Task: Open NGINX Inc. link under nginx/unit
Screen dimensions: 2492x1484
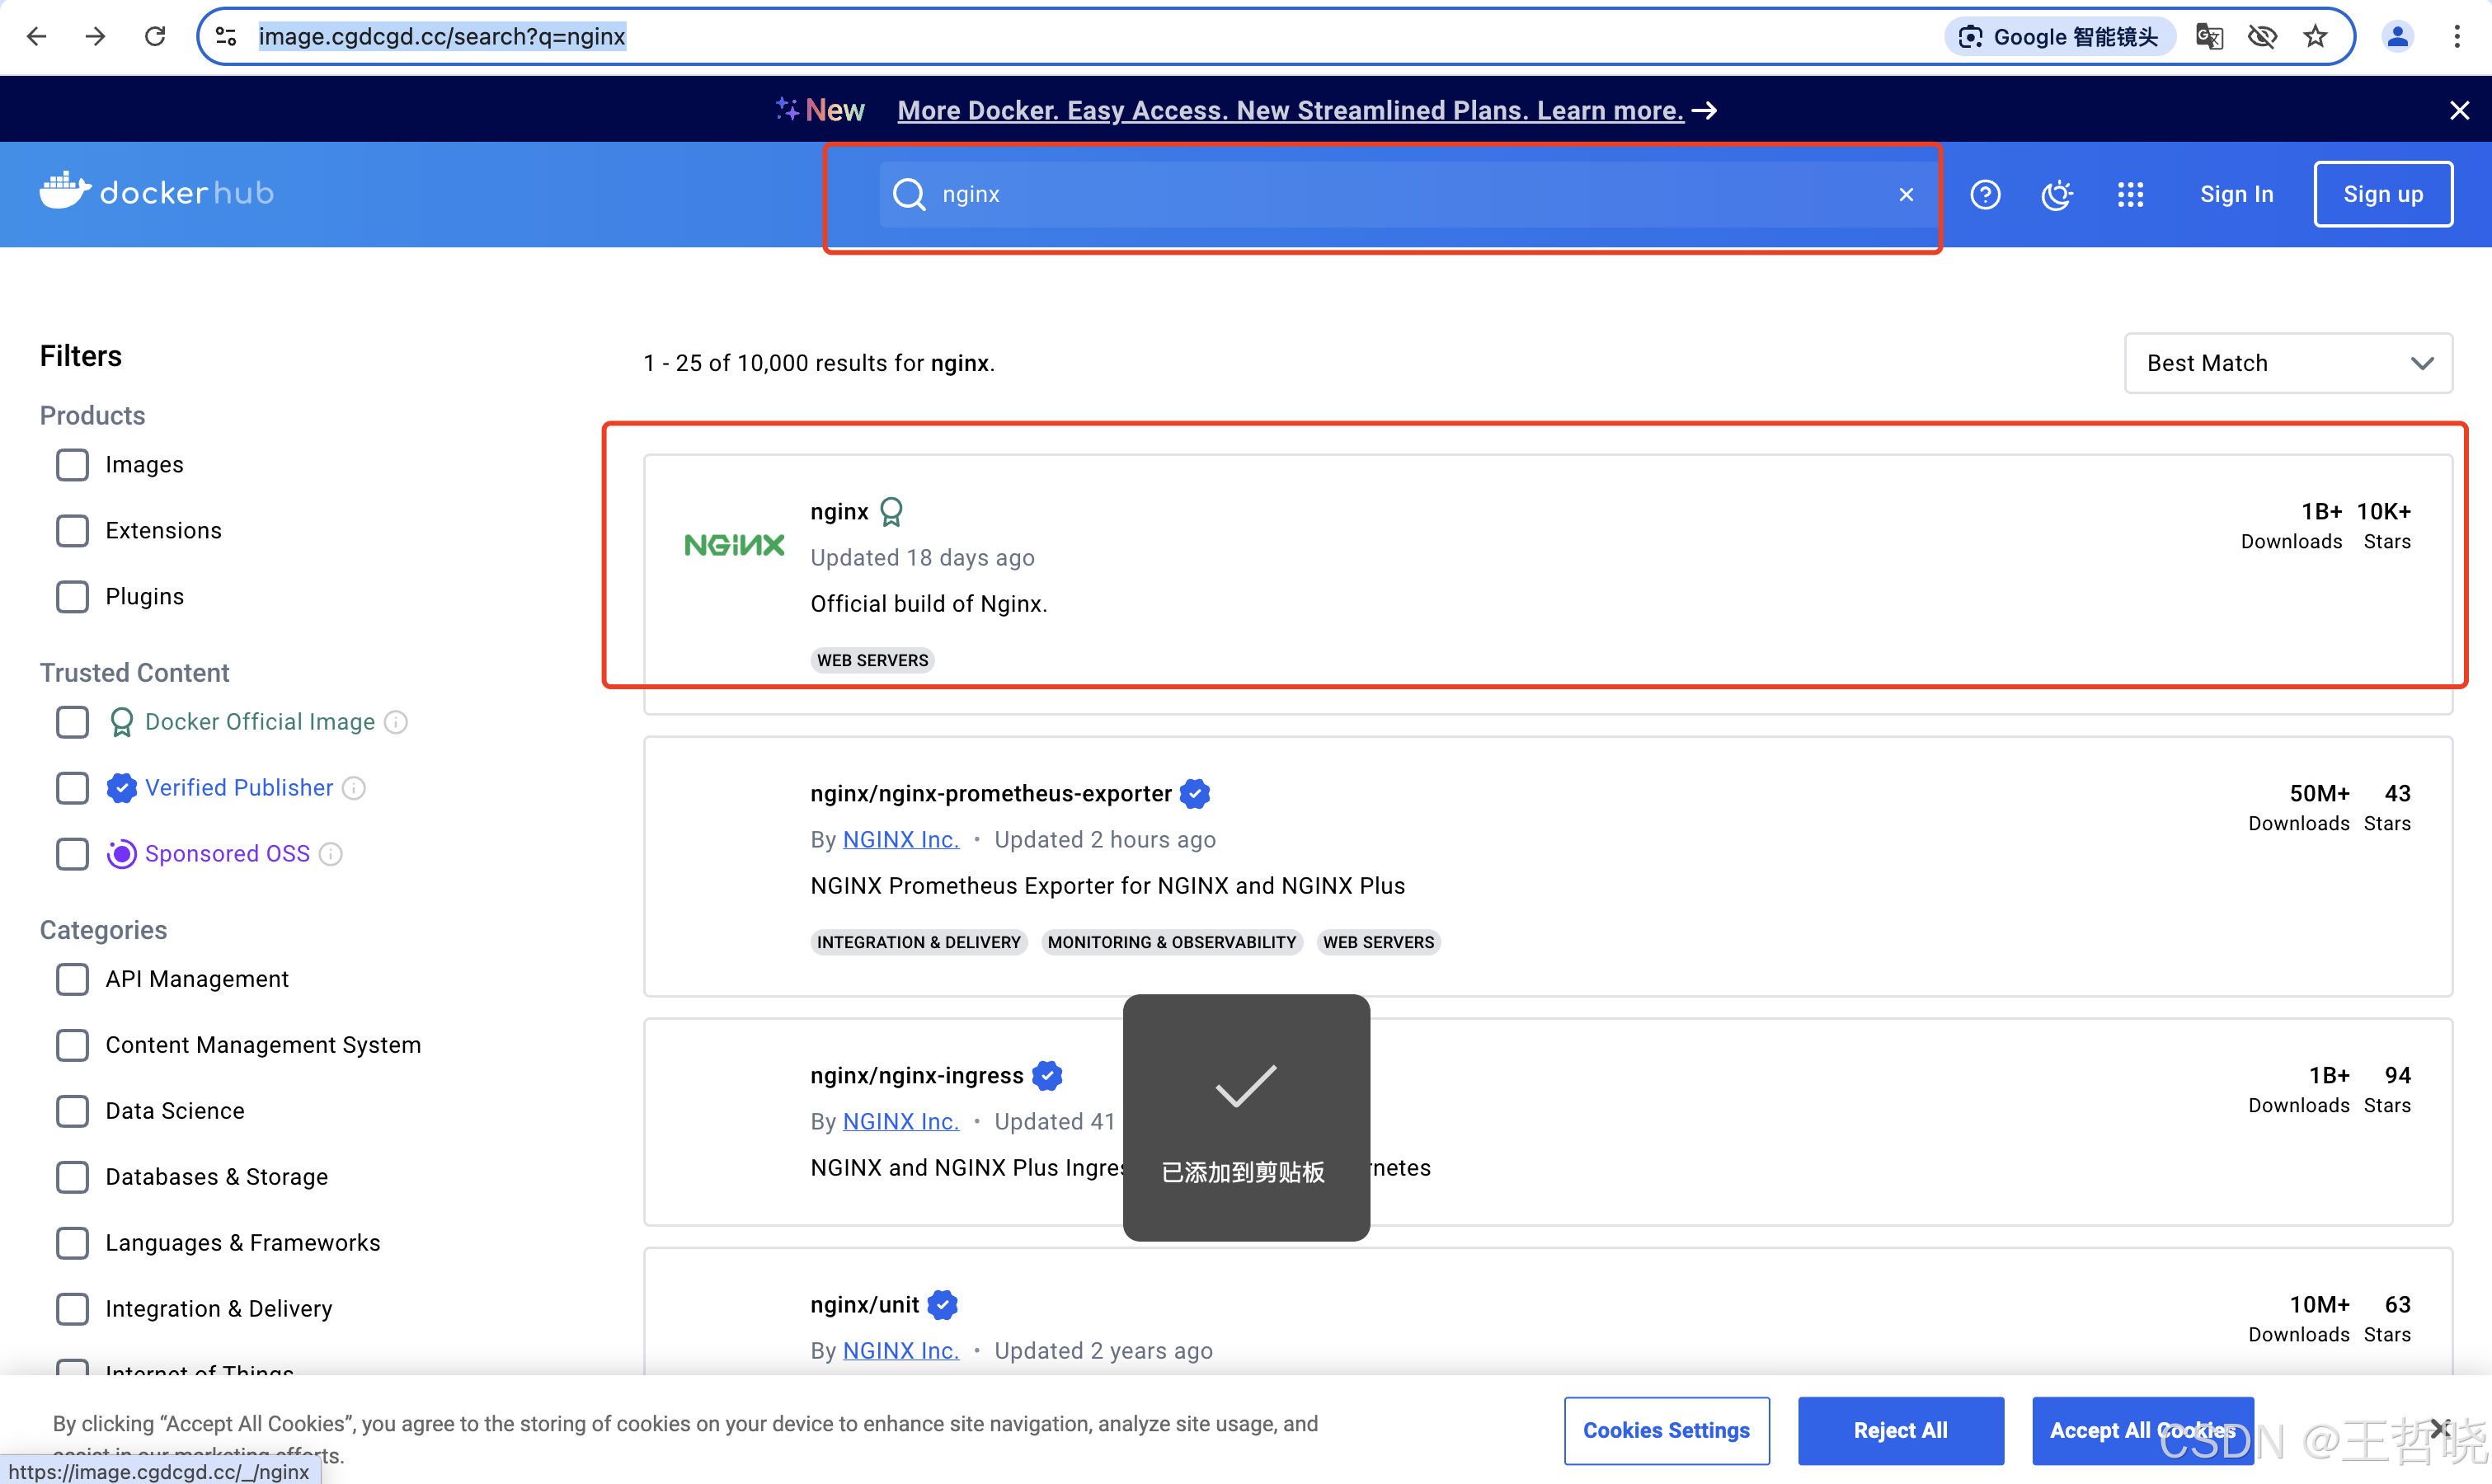Action: tap(901, 1351)
